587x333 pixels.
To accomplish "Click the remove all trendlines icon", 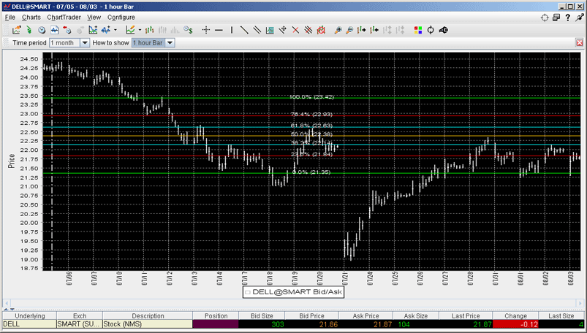I will 308,30.
